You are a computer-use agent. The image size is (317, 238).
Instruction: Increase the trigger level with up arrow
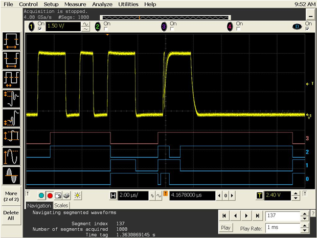(296, 193)
